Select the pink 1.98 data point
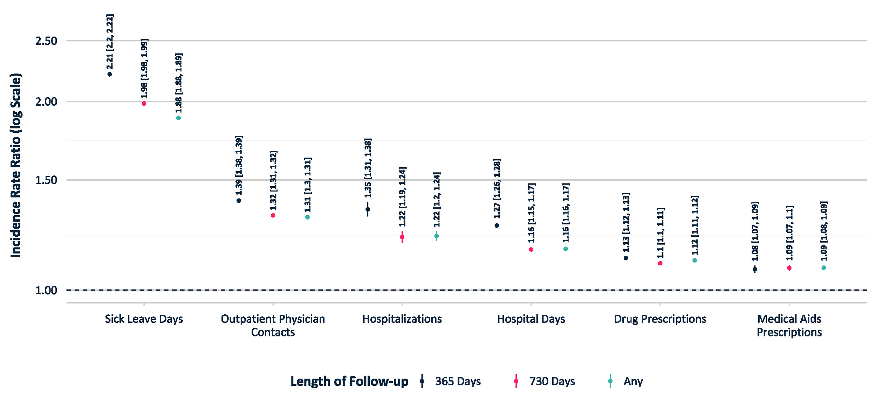Image resolution: width=876 pixels, height=404 pixels. [x=144, y=104]
